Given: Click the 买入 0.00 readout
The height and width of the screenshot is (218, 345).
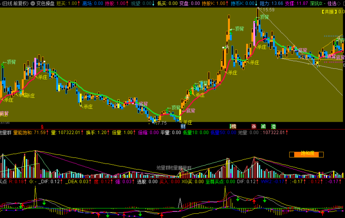Looking at the screenshot, I should click(169, 181).
